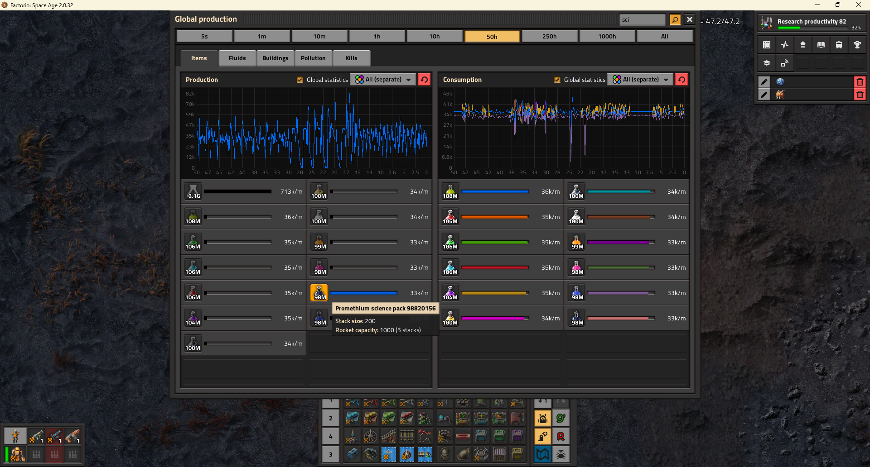
Task: Pick the purple chest from quickbar
Action: [x=517, y=436]
